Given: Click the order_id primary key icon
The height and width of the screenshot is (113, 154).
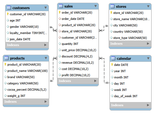Looking at the screenshot, I should pyautogui.click(x=60, y=12).
